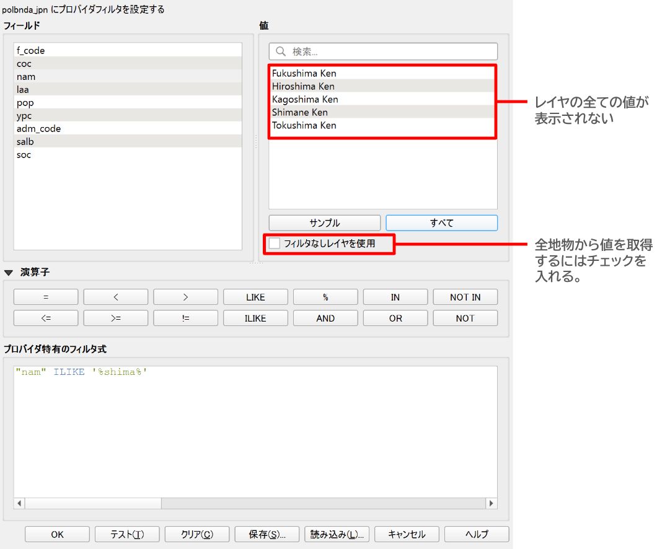Screen dimensions: 657x549
Task: Click the filter expression text area
Action: (x=255, y=432)
